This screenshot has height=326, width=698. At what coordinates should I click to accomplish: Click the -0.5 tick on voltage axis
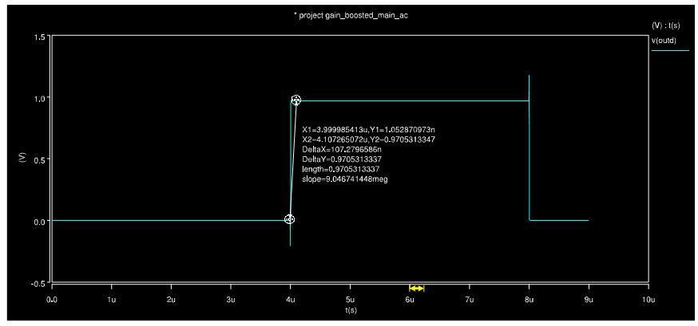click(x=37, y=283)
